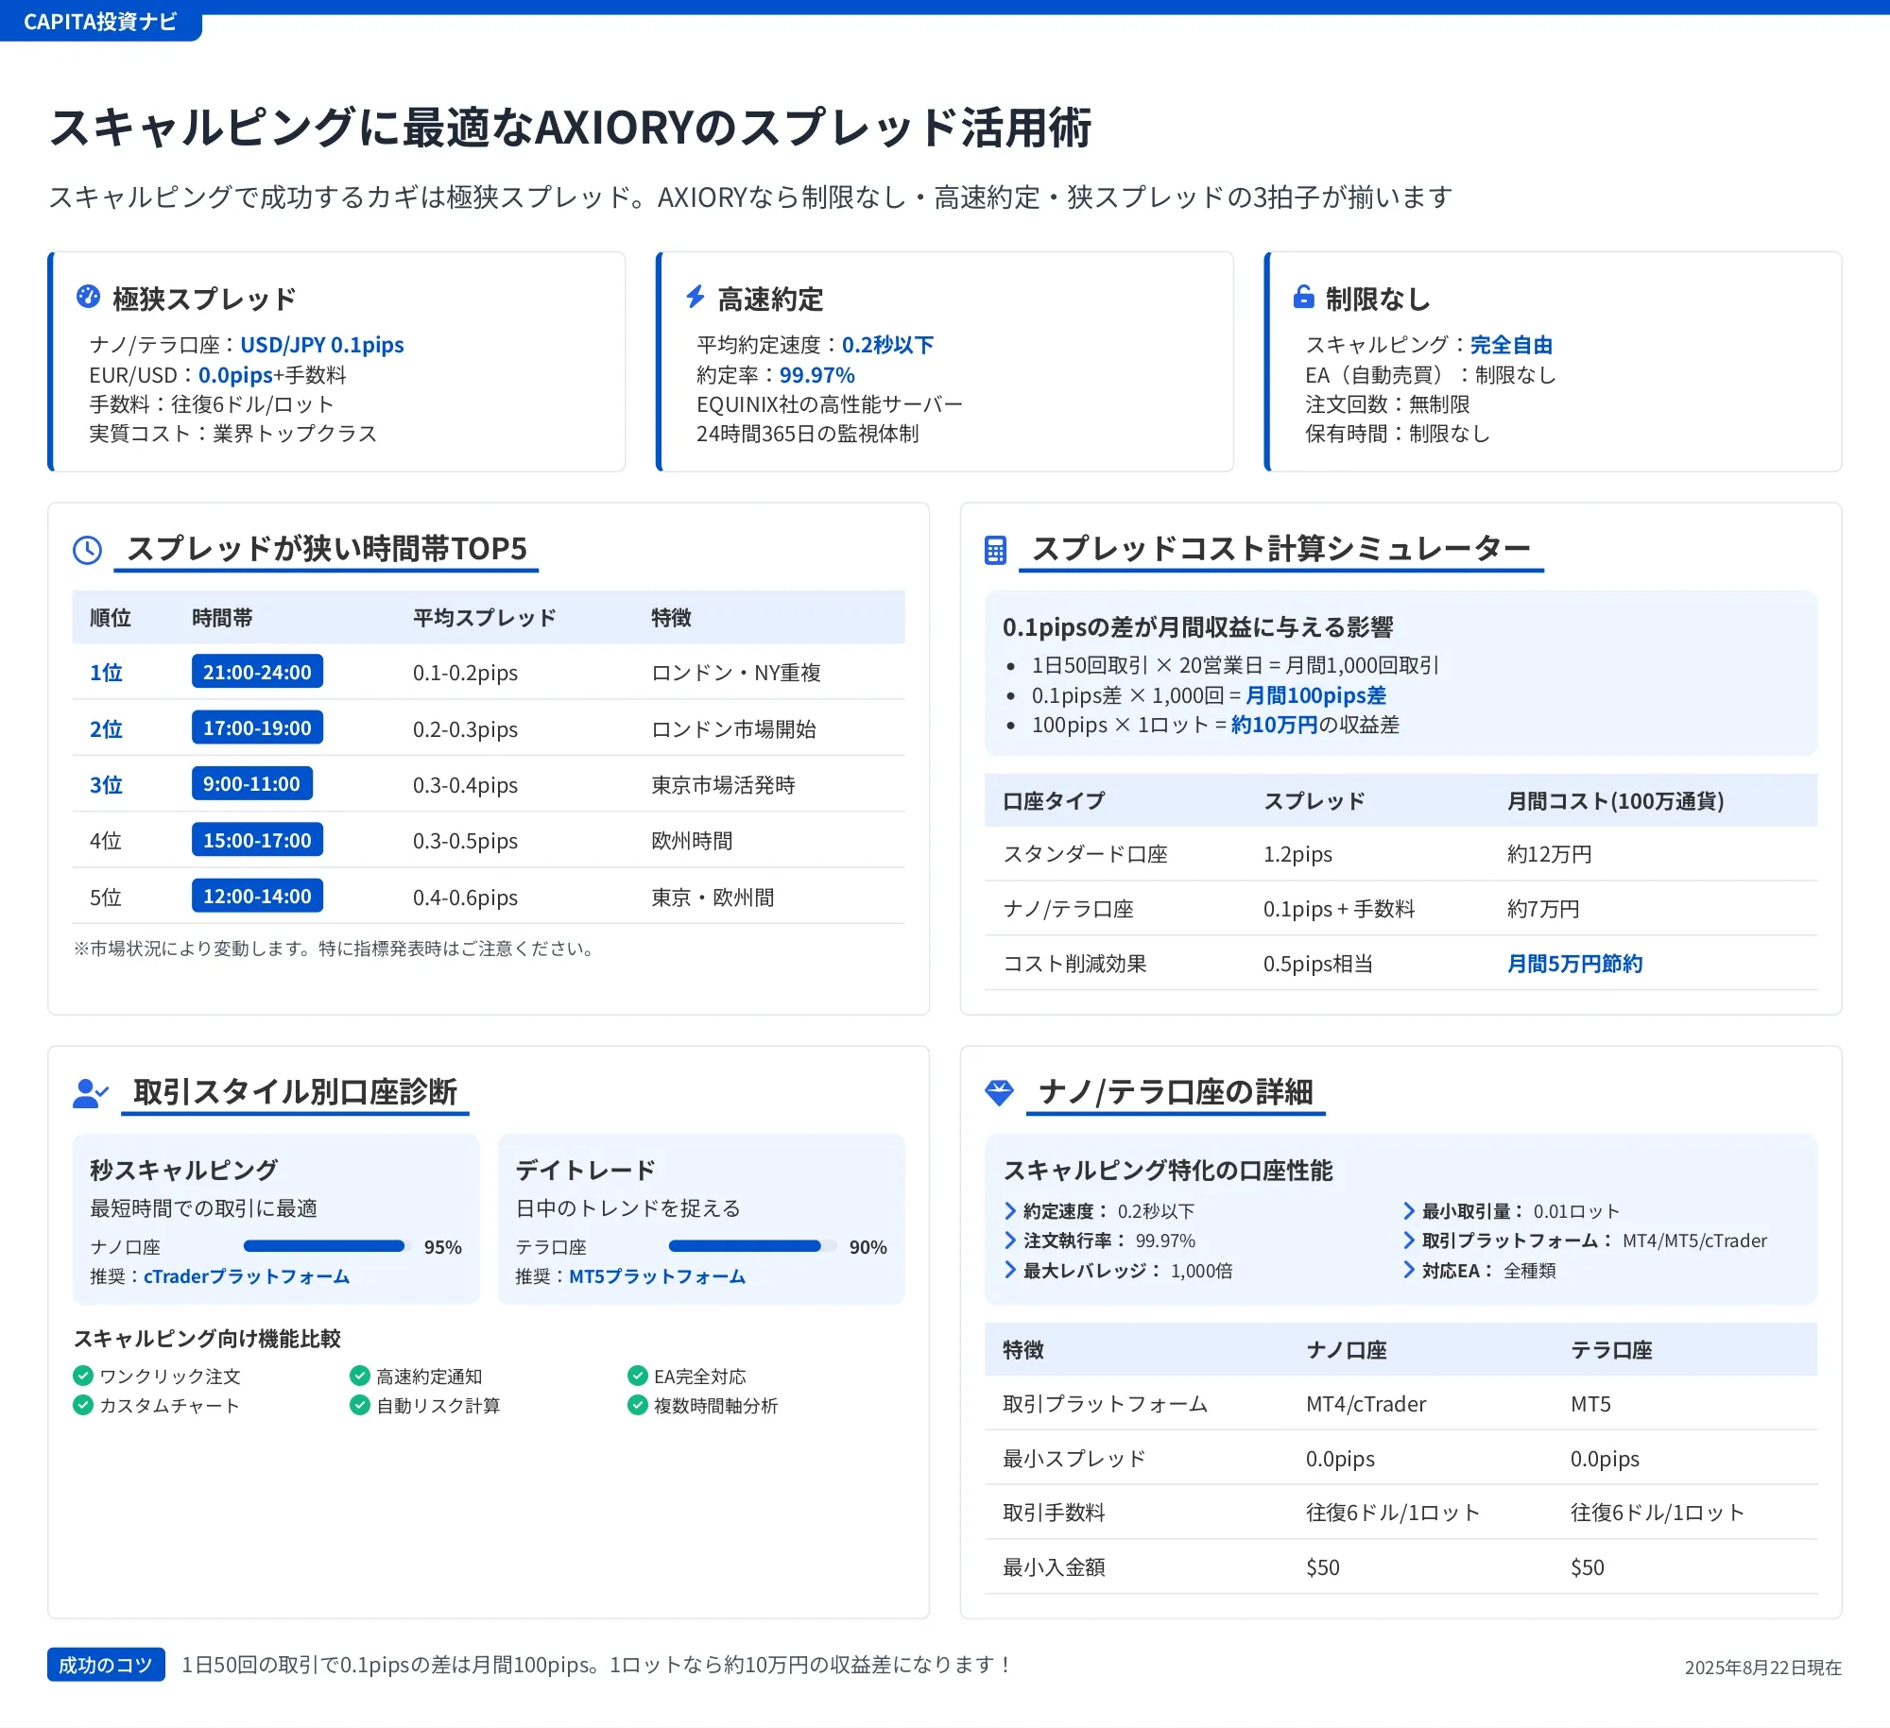The width and height of the screenshot is (1890, 1728).
Task: Click the 月間5万円節約 table cell
Action: (x=1575, y=964)
